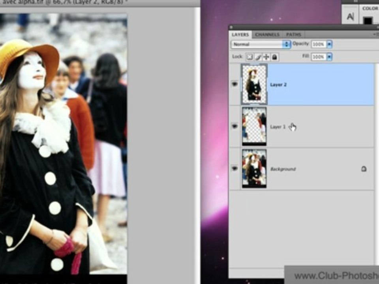Viewport: 379px width, 284px height.
Task: Switch to the Layers tab
Action: 240,35
